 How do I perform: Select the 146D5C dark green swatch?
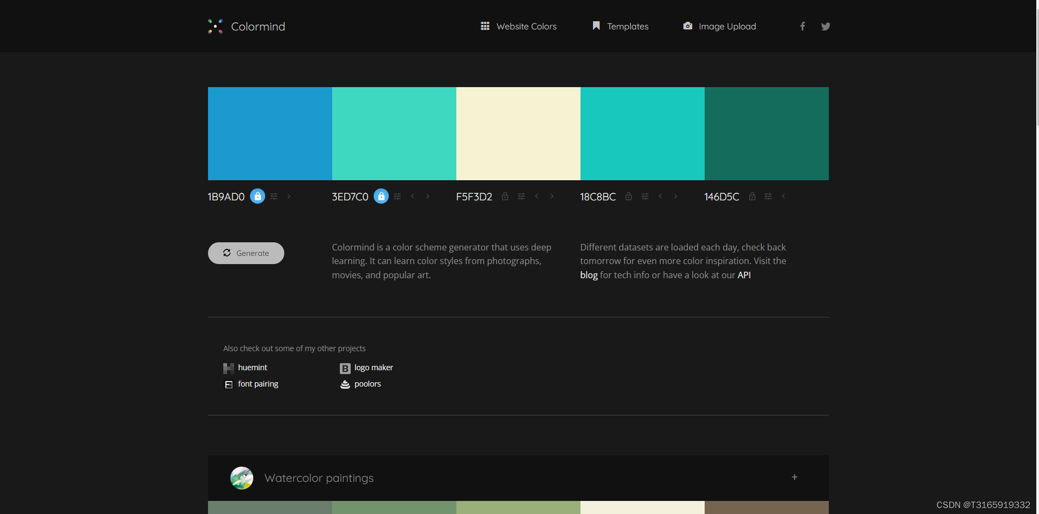(767, 133)
